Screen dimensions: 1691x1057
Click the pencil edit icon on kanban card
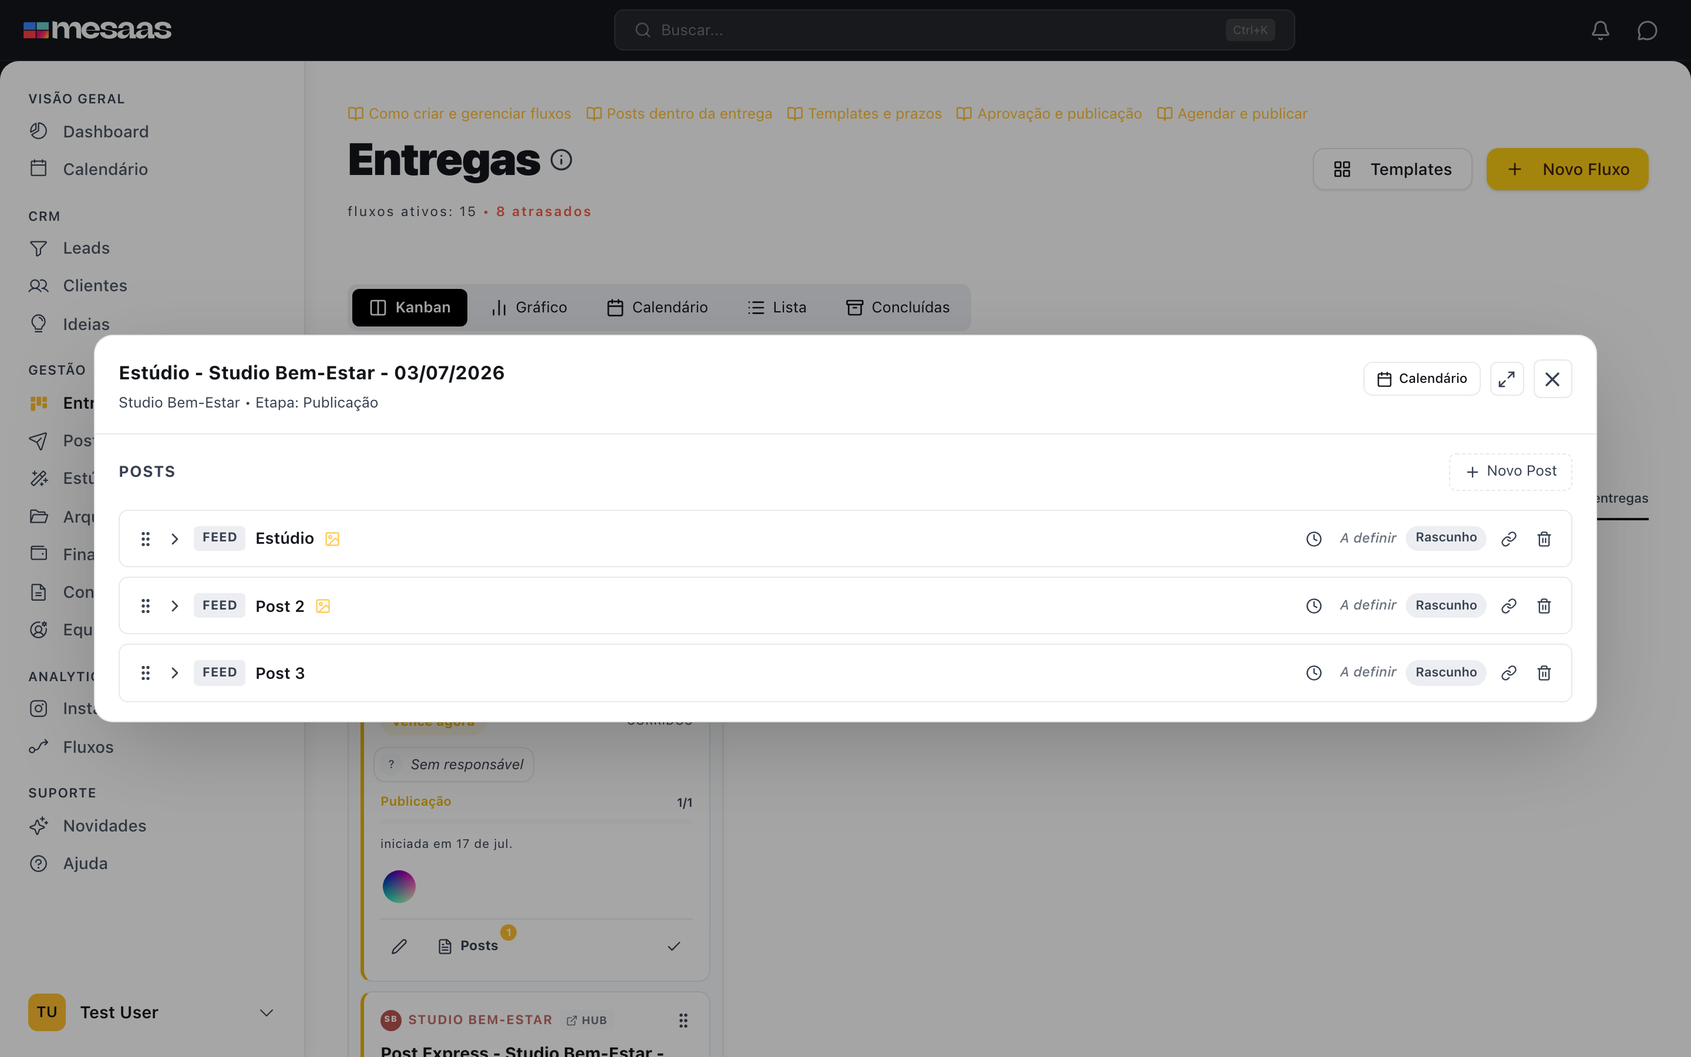[x=399, y=946]
